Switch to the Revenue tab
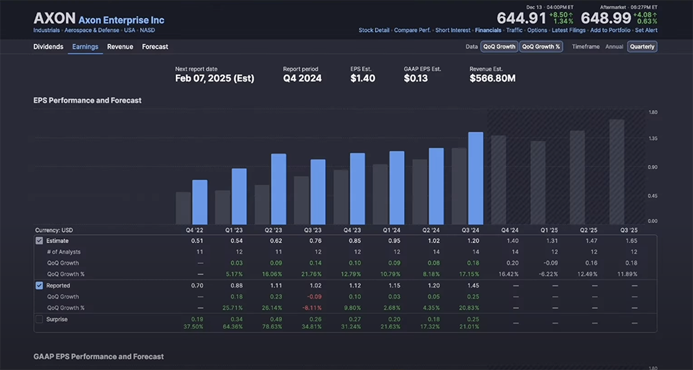Screen dimensions: 693x370 [x=120, y=46]
